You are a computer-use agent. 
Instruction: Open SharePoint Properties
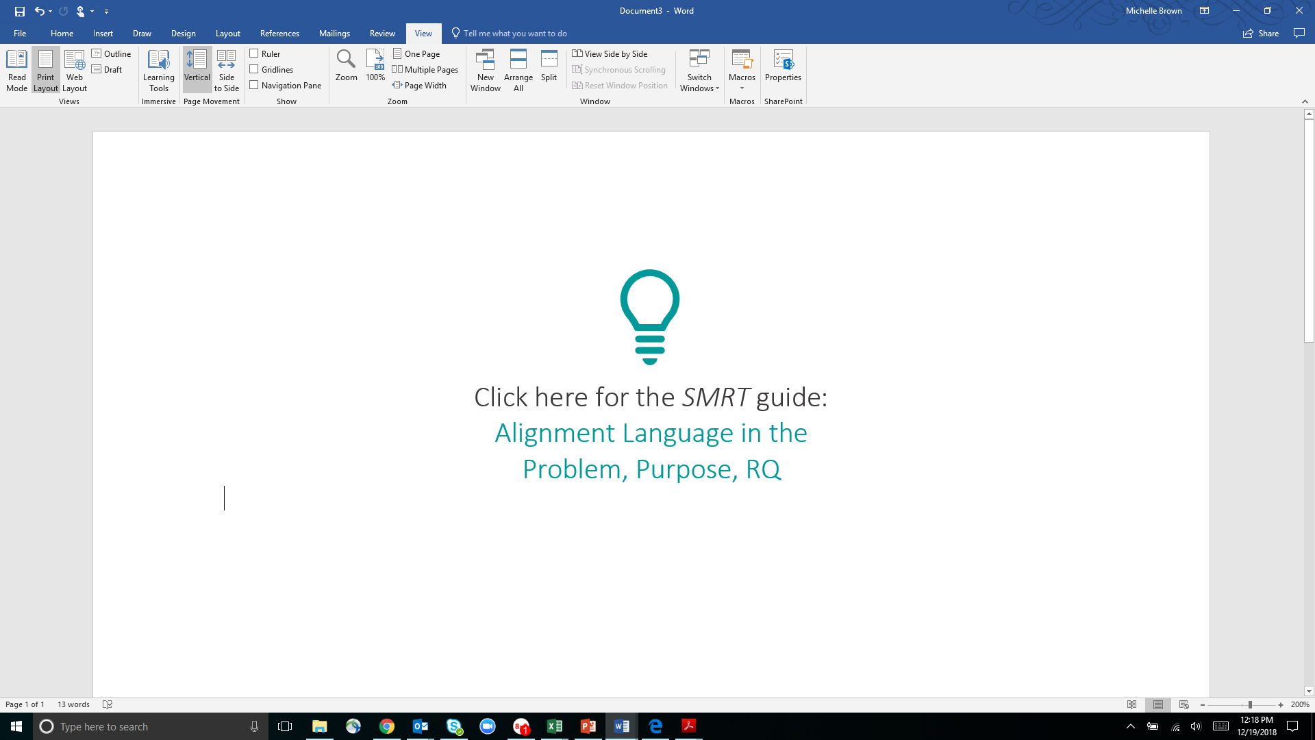pyautogui.click(x=783, y=66)
